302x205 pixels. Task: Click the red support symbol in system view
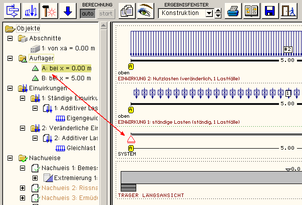(131, 140)
